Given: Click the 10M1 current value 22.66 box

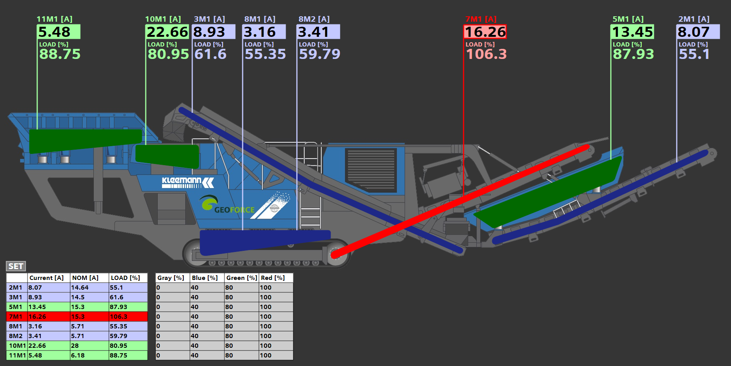Looking at the screenshot, I should point(167,32).
